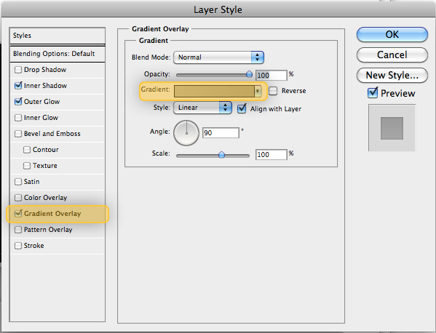436x333 pixels.
Task: Click the Angle dial control
Action: coord(186,133)
